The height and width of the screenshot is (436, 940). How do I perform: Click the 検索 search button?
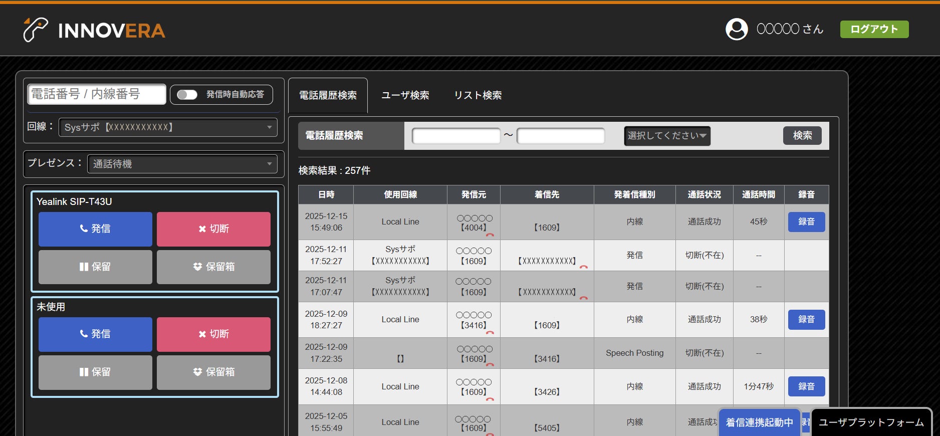click(x=802, y=135)
